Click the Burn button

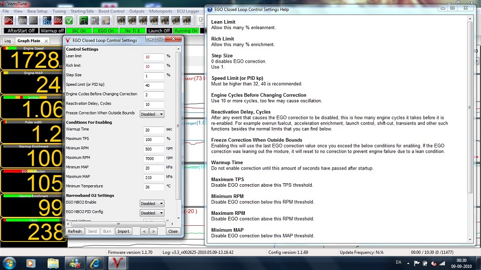point(107,231)
